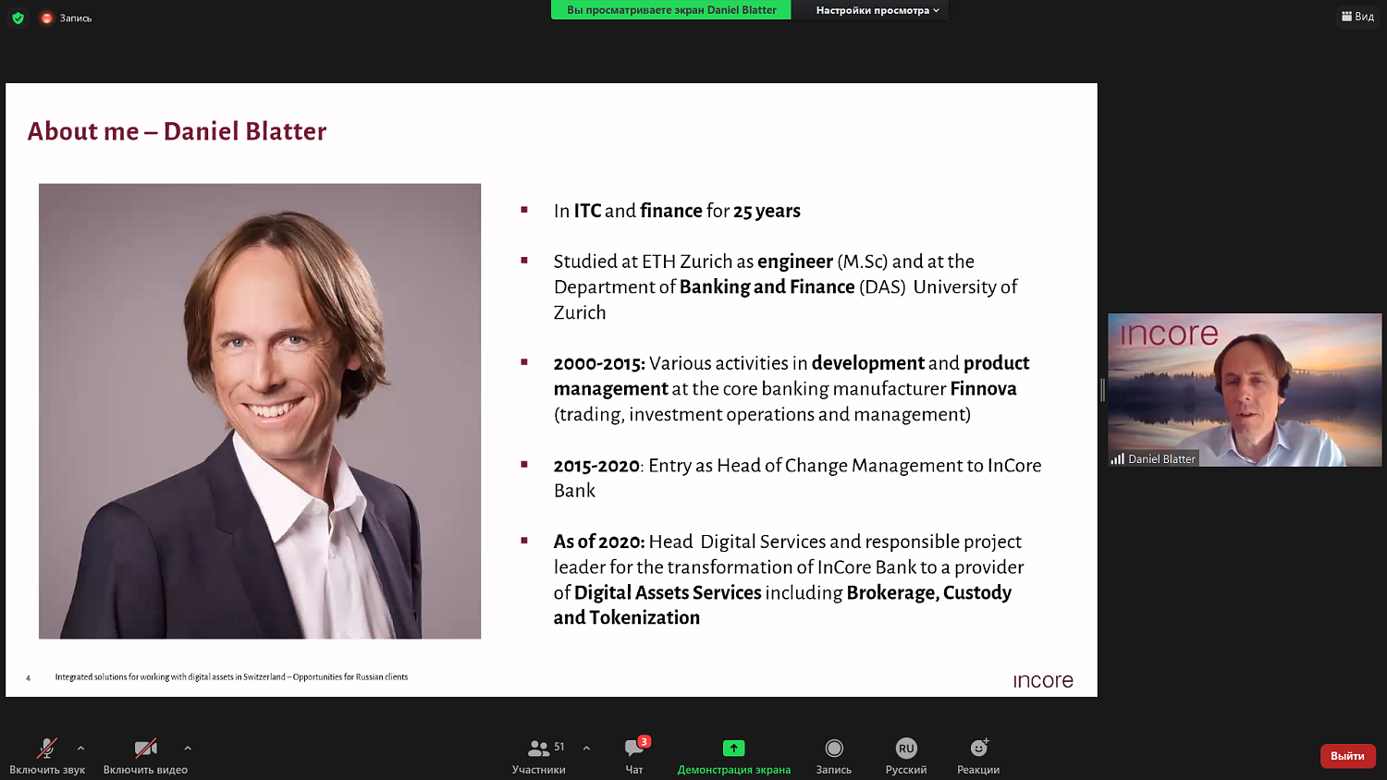1387x780 pixels.
Task: Leave the meeting with Выйти button
Action: click(x=1347, y=756)
